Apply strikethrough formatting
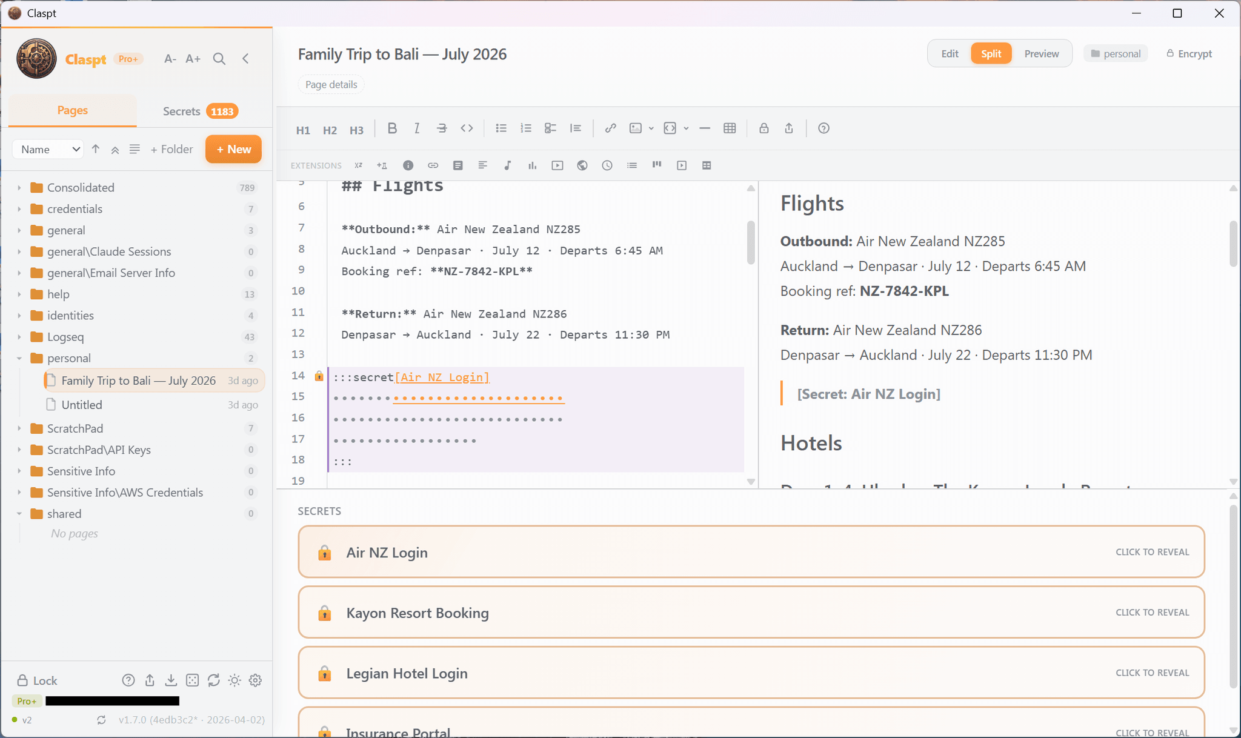 pyautogui.click(x=442, y=128)
